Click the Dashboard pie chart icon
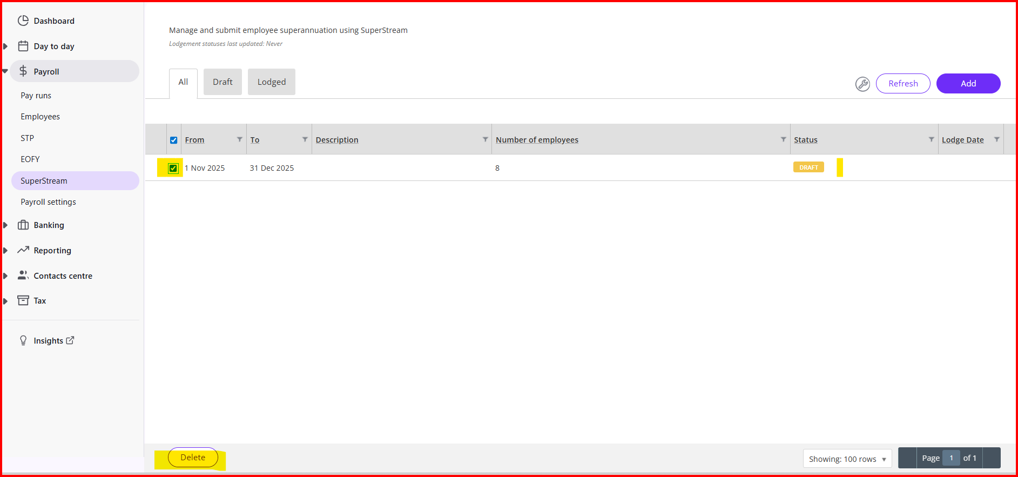1018x477 pixels. click(23, 21)
